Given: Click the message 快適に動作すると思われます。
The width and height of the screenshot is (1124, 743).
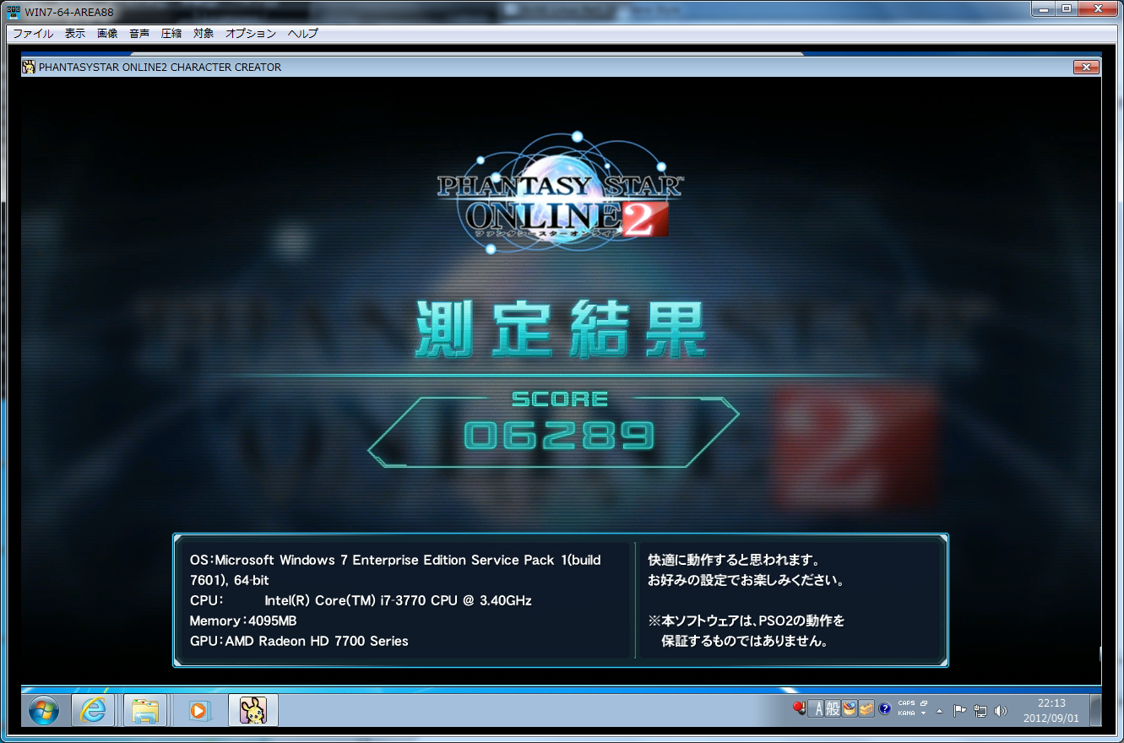Looking at the screenshot, I should (x=734, y=560).
